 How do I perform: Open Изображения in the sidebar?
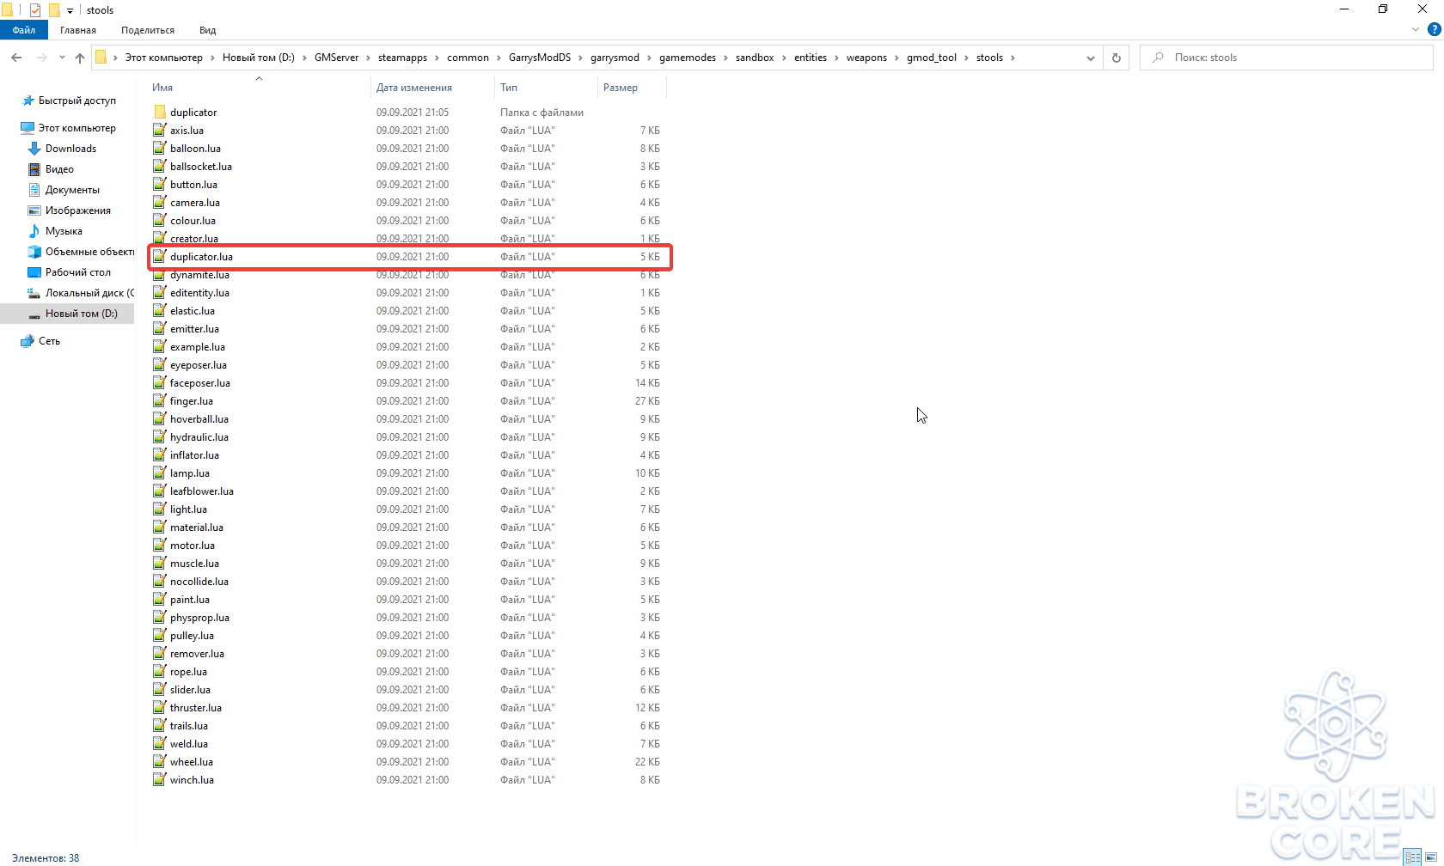pyautogui.click(x=77, y=210)
